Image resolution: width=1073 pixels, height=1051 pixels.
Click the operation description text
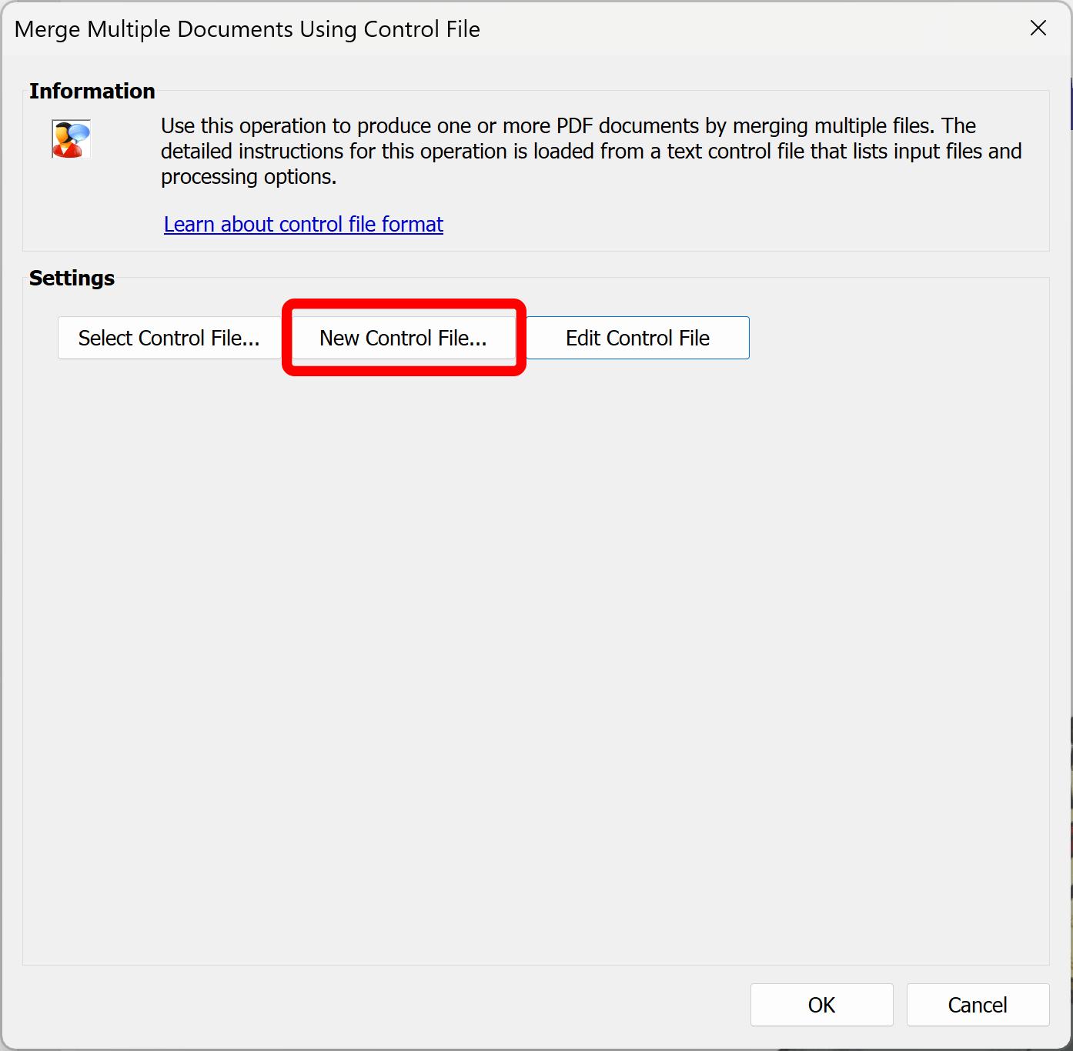coord(591,151)
